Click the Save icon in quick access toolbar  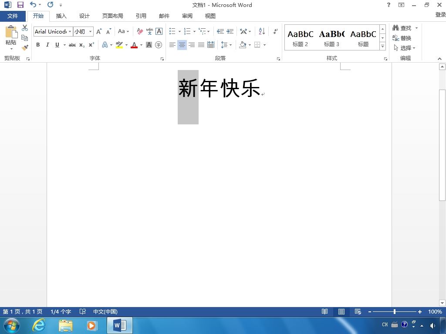point(20,5)
